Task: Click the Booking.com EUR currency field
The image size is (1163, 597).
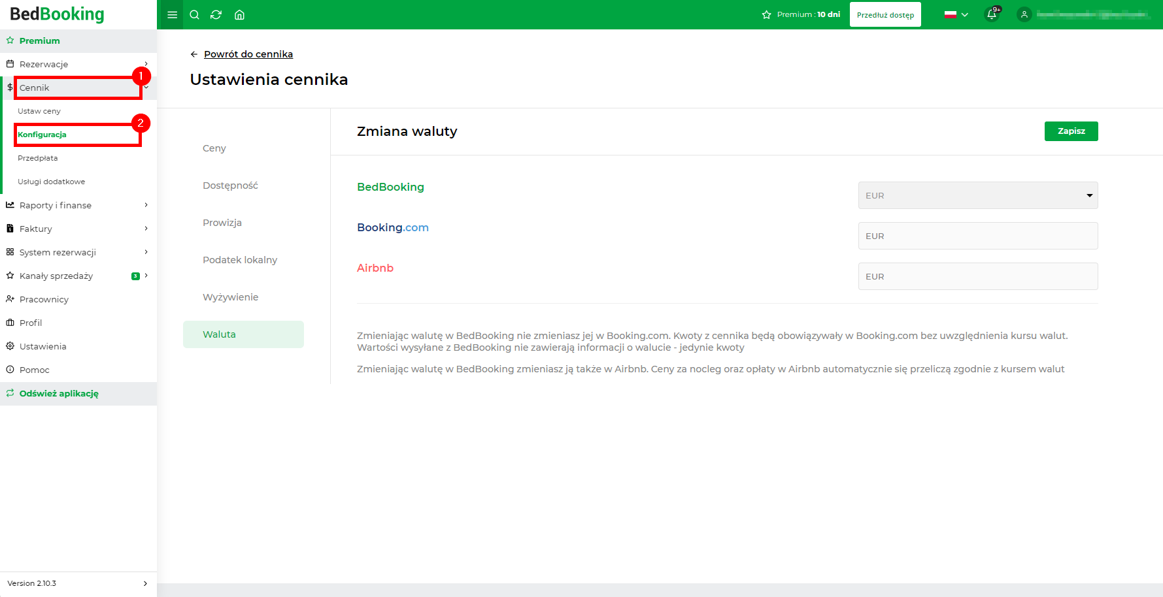Action: tap(978, 236)
